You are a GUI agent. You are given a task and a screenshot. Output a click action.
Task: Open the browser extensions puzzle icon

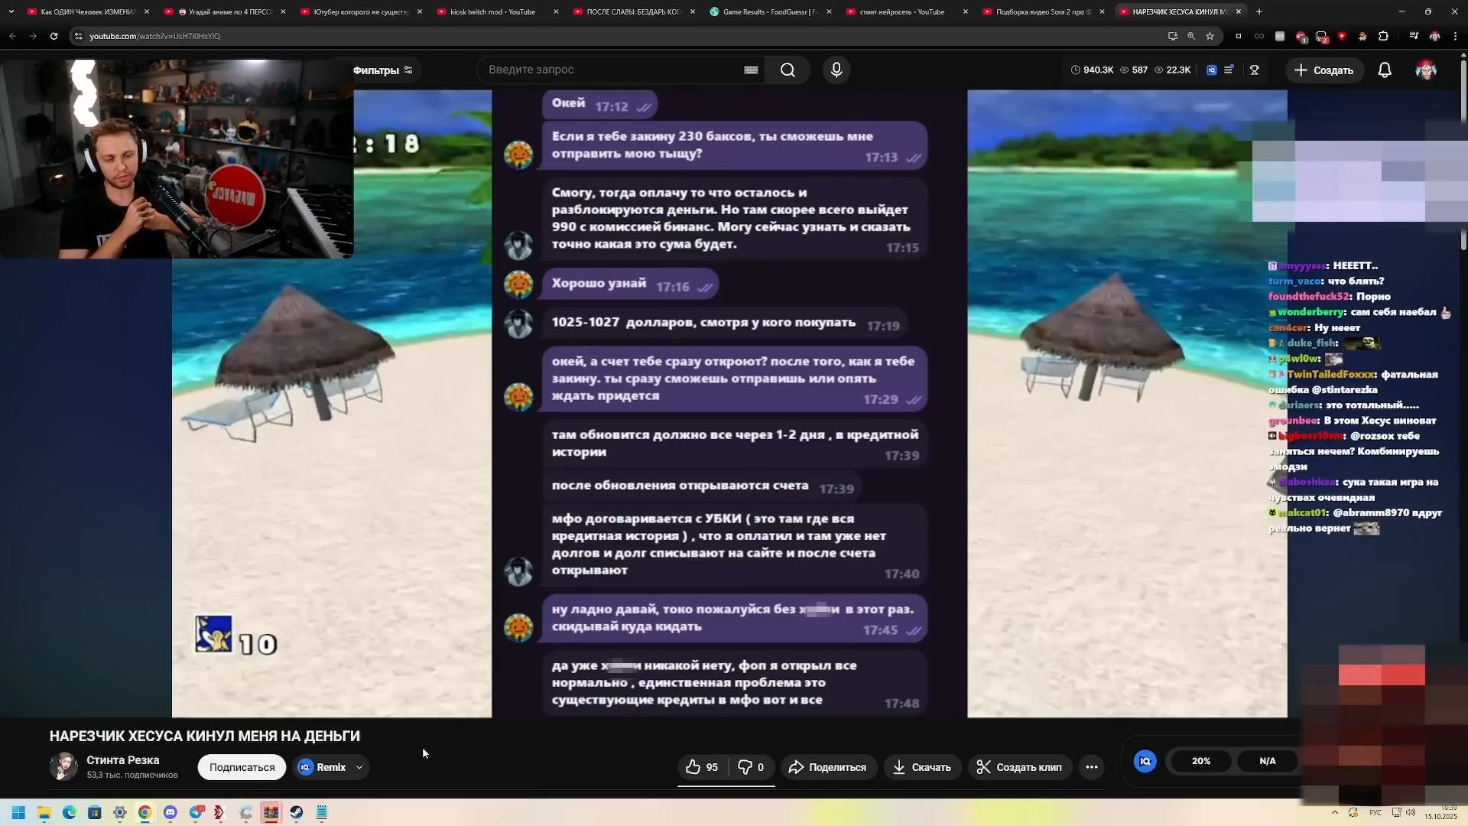coord(1383,36)
